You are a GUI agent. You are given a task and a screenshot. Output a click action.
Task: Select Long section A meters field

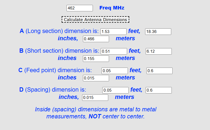coord(96,39)
